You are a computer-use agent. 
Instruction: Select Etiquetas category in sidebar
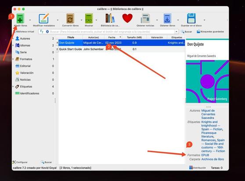[26, 86]
